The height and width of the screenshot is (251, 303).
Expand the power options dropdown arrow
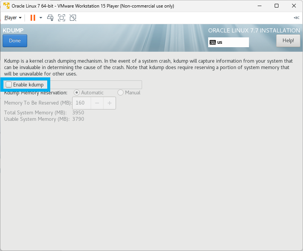click(40, 18)
